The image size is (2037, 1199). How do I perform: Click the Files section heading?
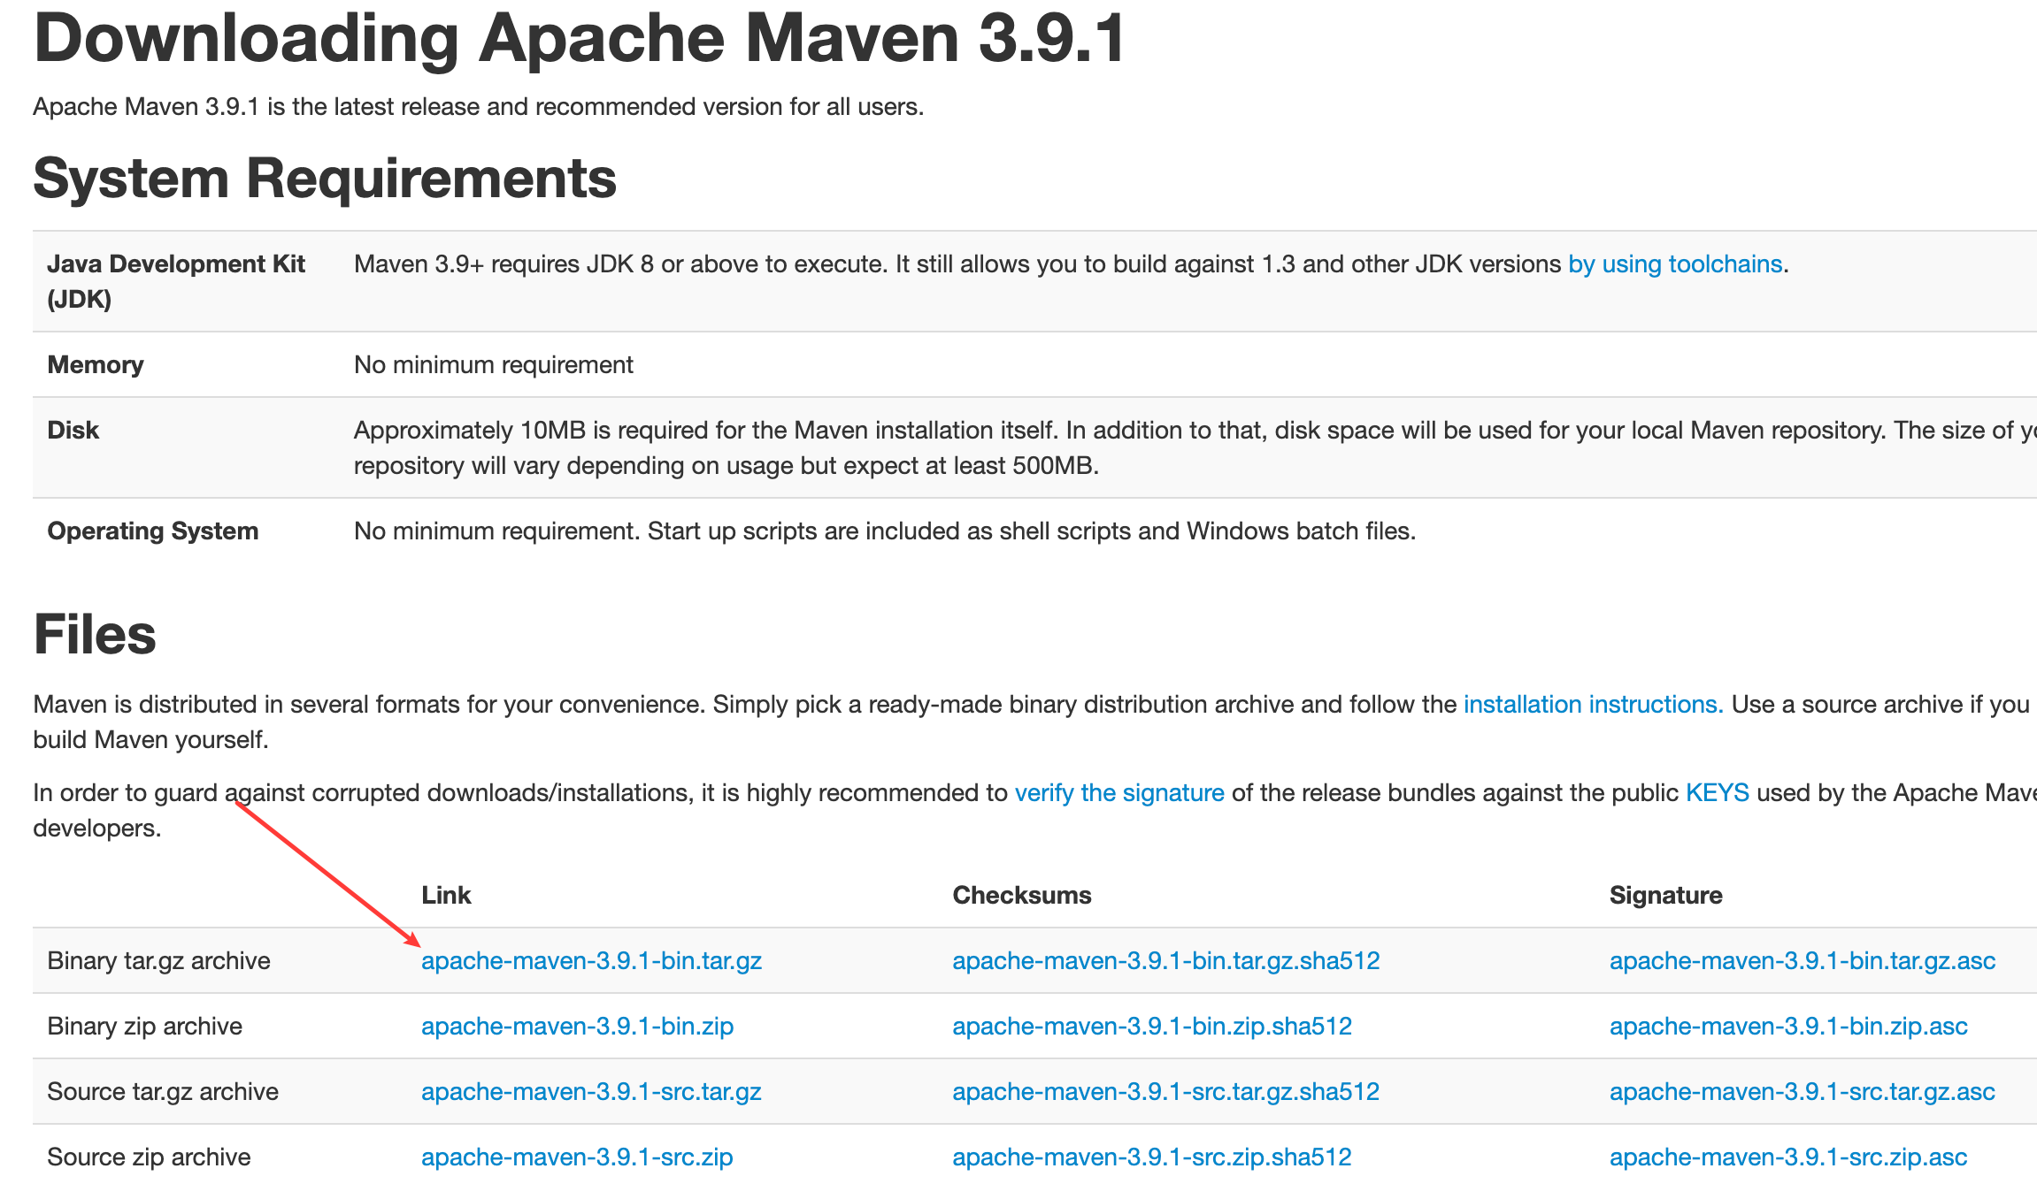coord(95,635)
